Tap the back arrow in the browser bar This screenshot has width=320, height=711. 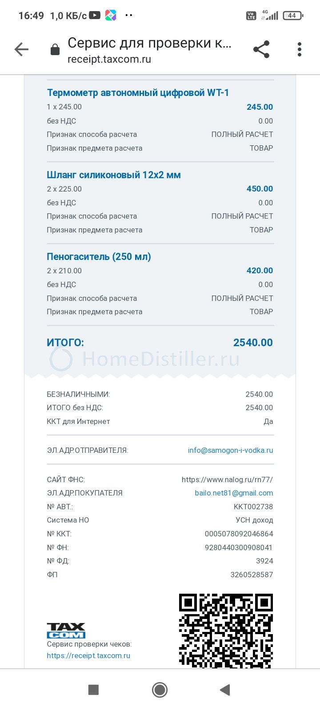(21, 49)
